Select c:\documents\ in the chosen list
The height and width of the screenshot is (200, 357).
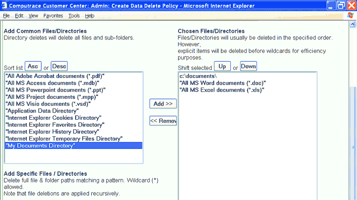(248, 76)
